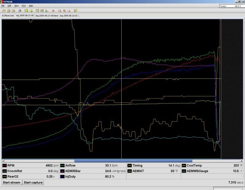Open the ECU menu
The width and height of the screenshot is (245, 190).
coord(24,6)
